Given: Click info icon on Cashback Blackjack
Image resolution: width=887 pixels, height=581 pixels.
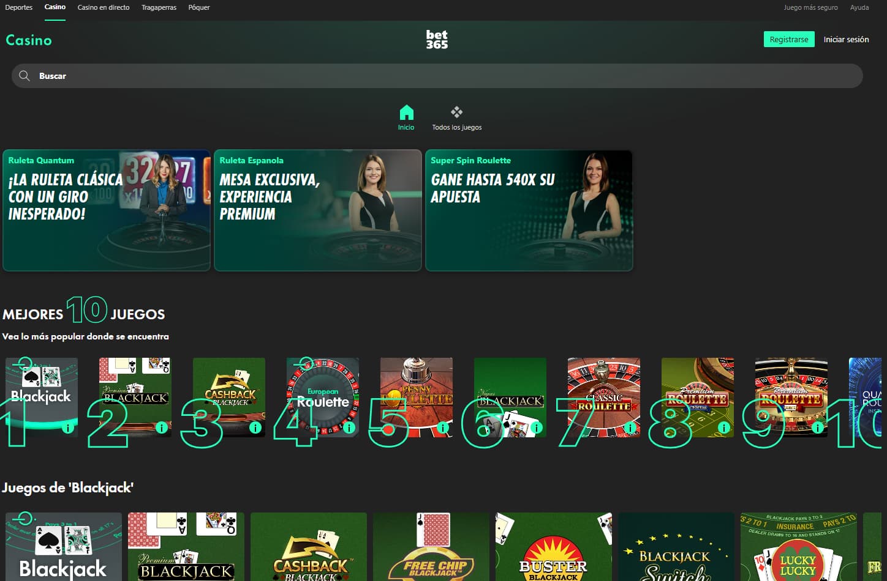Looking at the screenshot, I should tap(255, 429).
